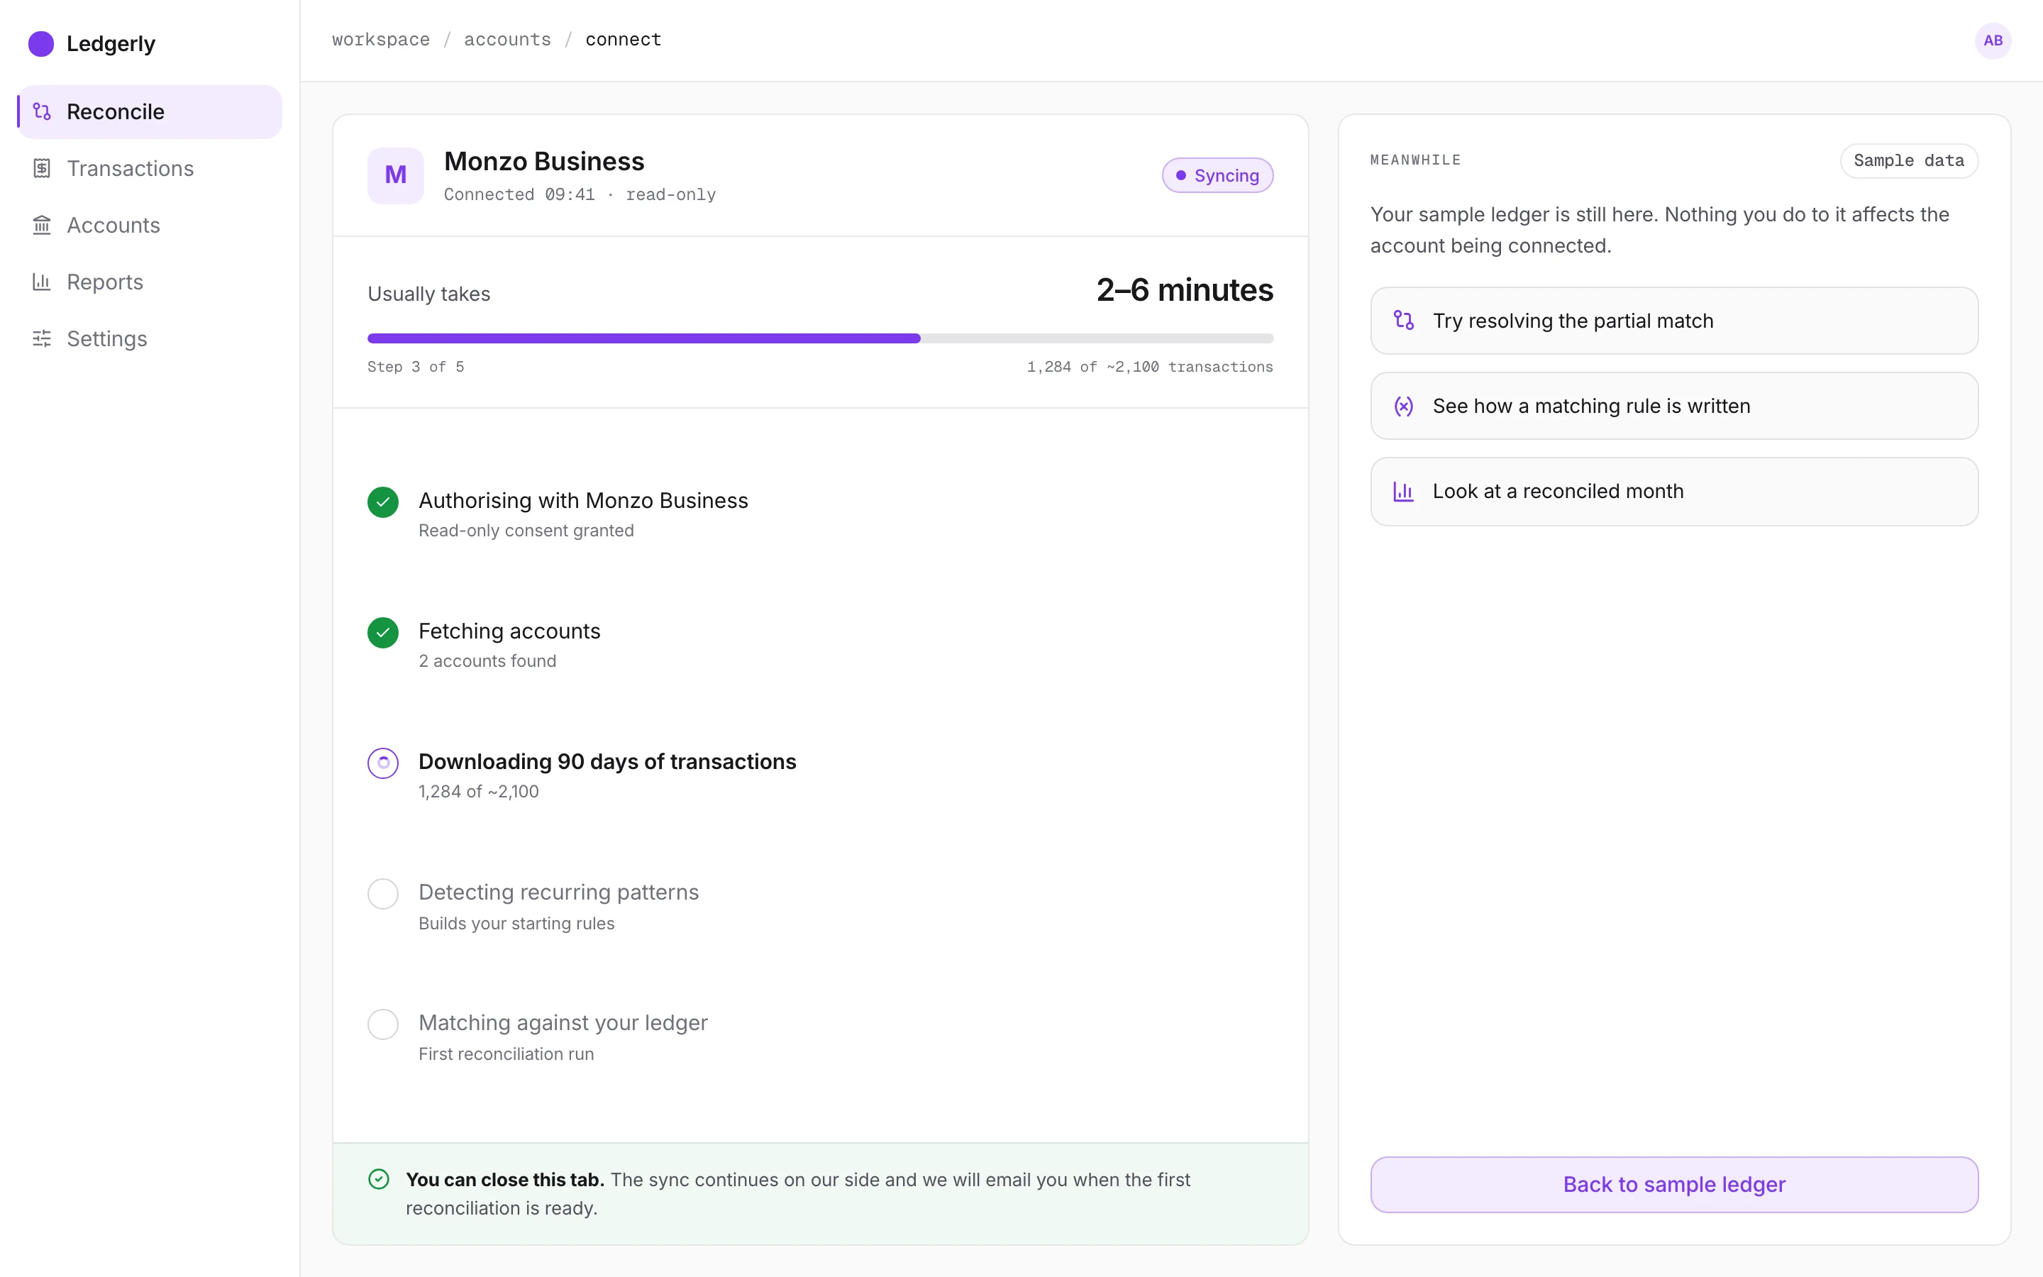Click the Sample data tag
2043x1277 pixels.
pyautogui.click(x=1909, y=160)
